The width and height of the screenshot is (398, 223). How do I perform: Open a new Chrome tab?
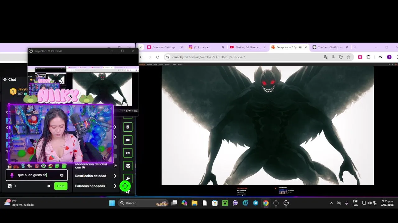click(355, 47)
